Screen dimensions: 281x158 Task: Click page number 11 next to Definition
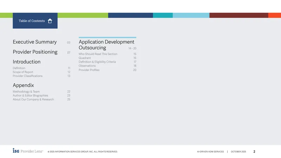69,68
